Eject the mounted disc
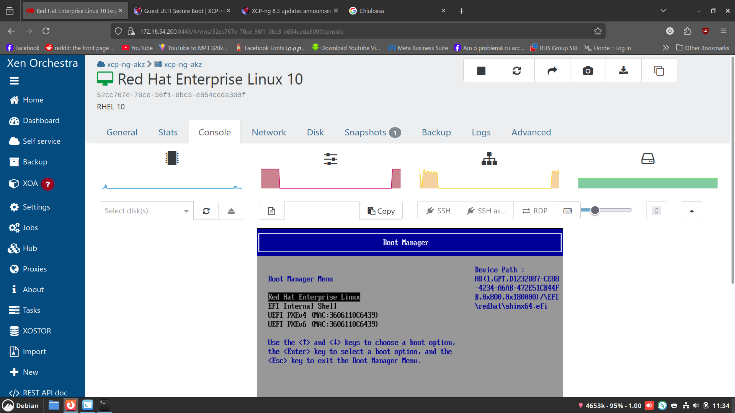735x413 pixels. point(231,211)
